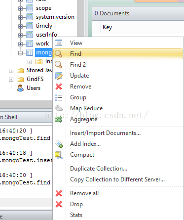Select the timely collection label
The width and height of the screenshot is (184, 220).
(44, 26)
